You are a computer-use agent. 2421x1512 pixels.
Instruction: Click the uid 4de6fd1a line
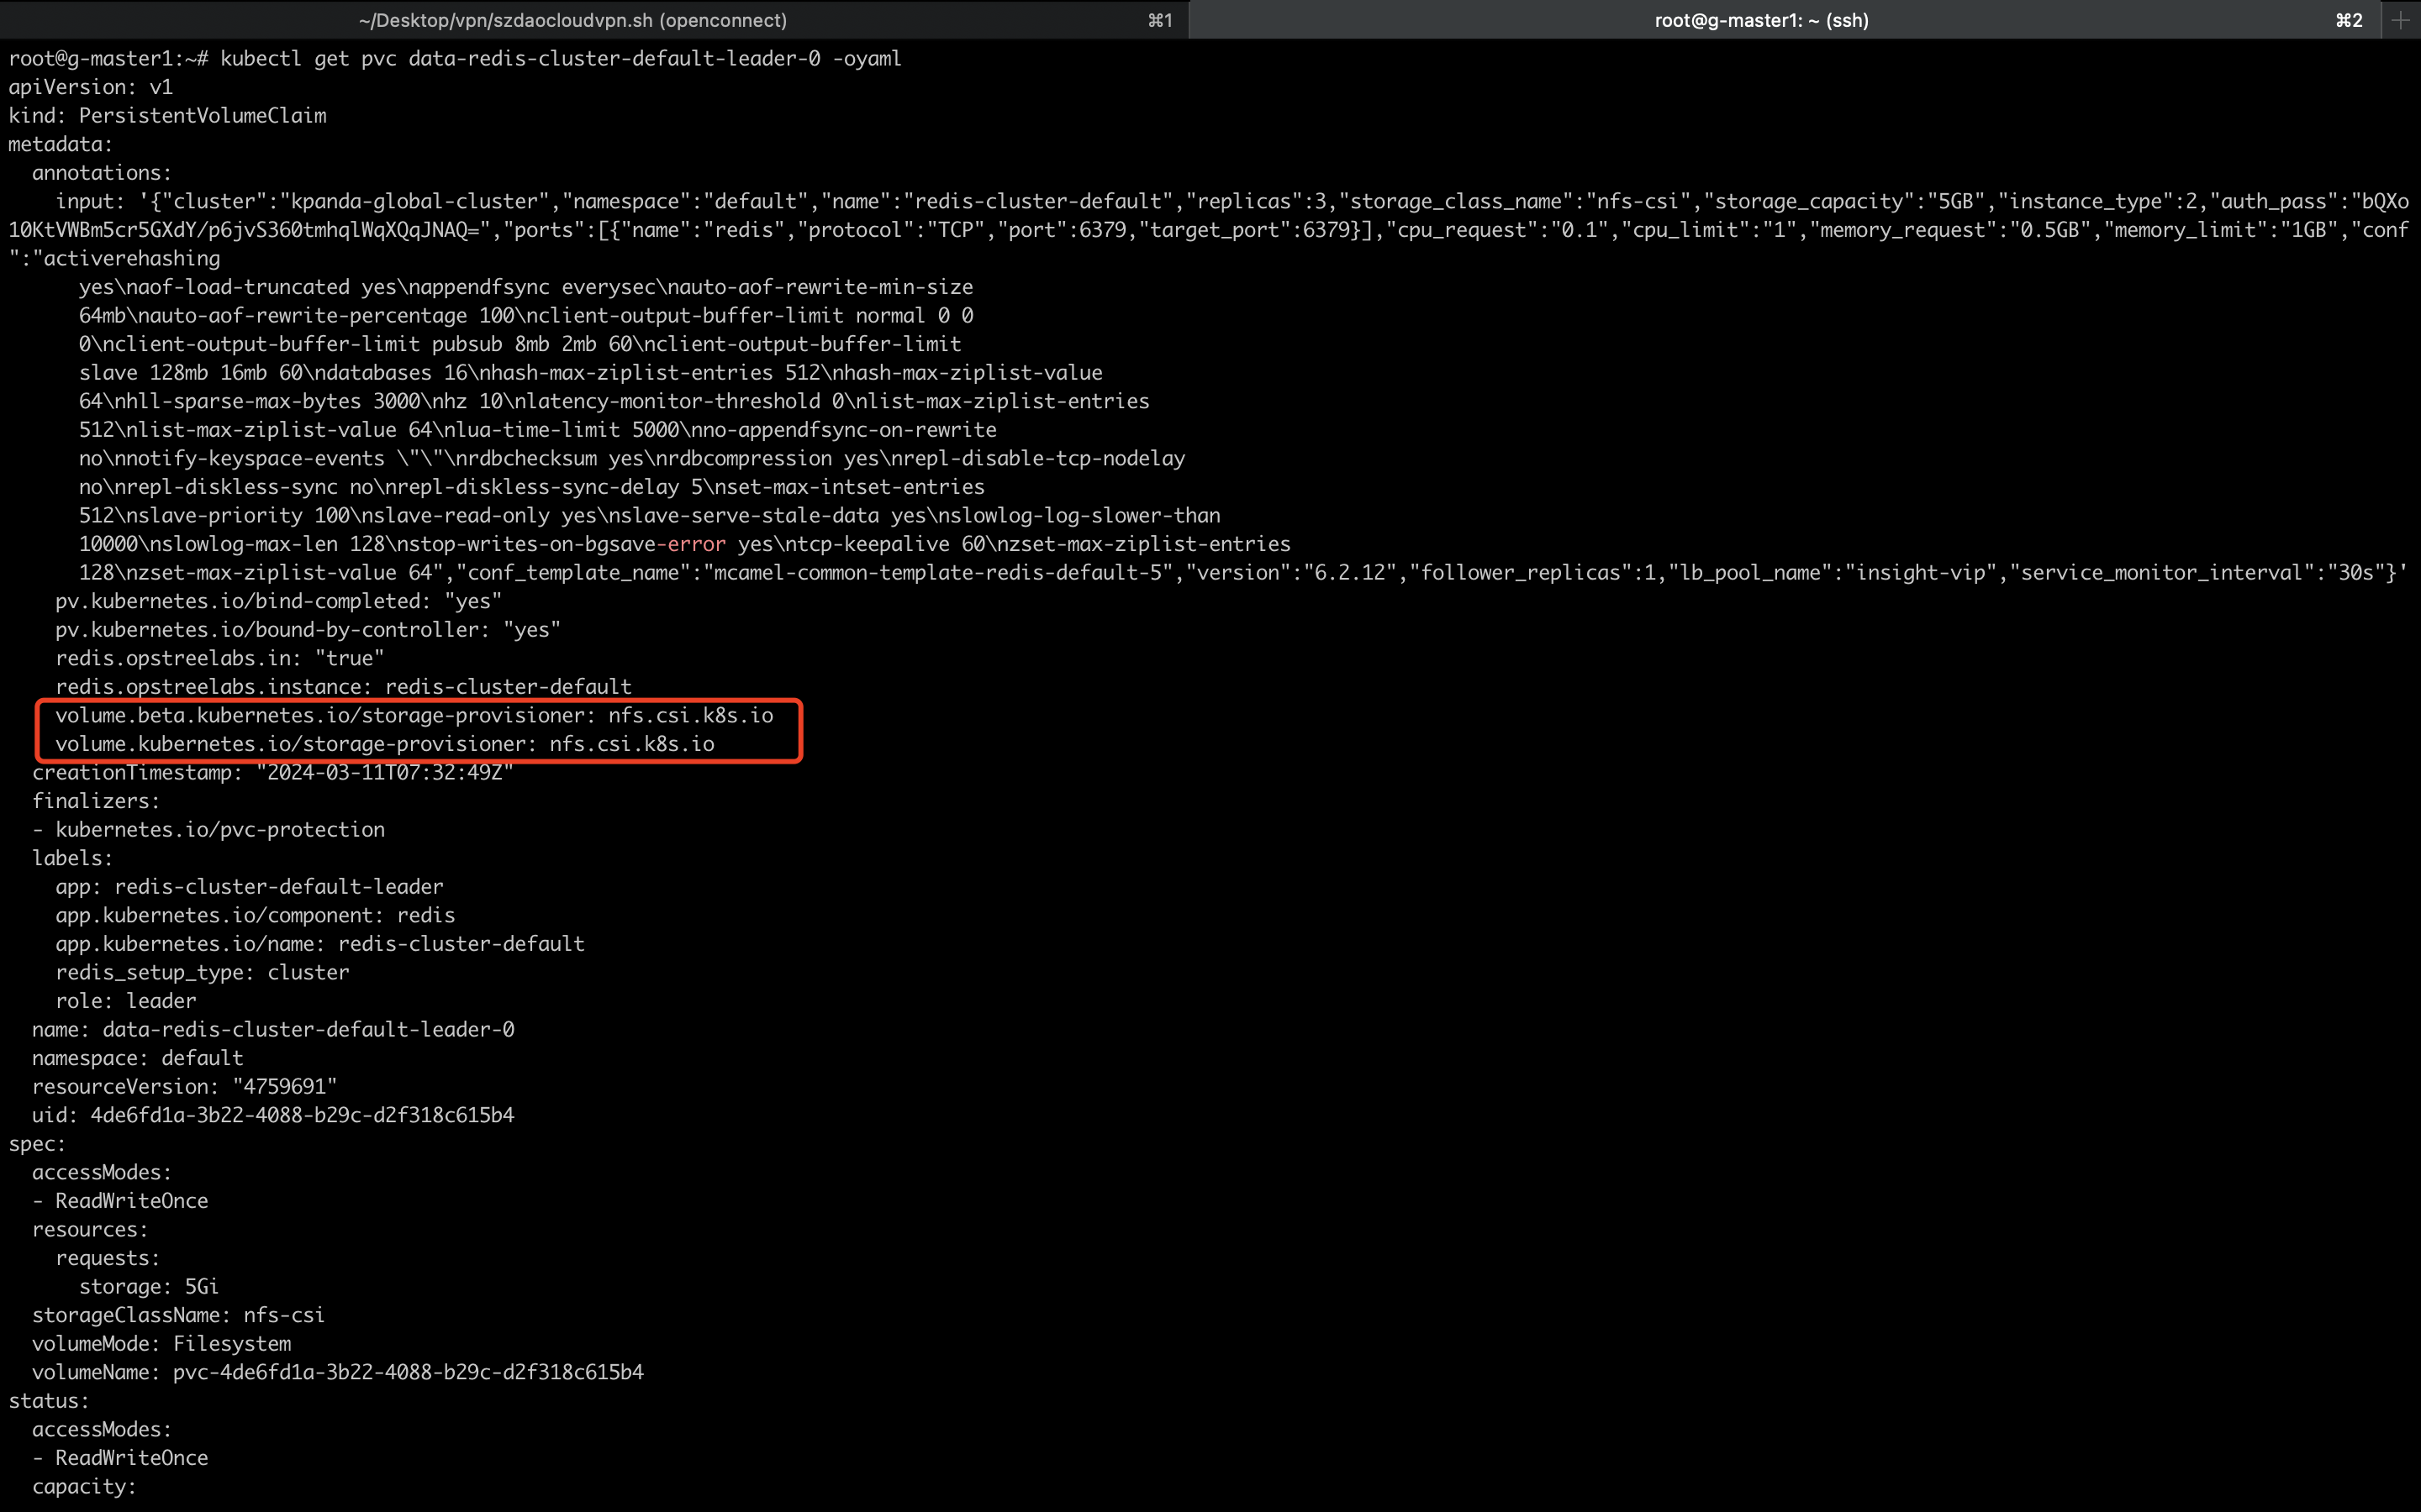[x=273, y=1115]
